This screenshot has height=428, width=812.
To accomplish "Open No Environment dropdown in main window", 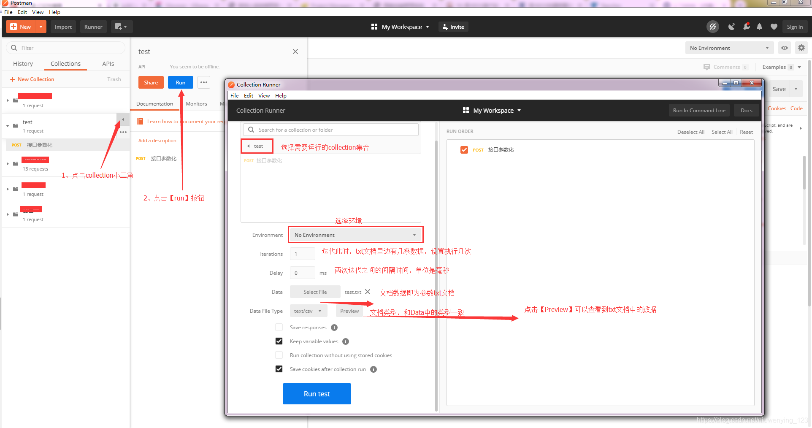I will (729, 48).
